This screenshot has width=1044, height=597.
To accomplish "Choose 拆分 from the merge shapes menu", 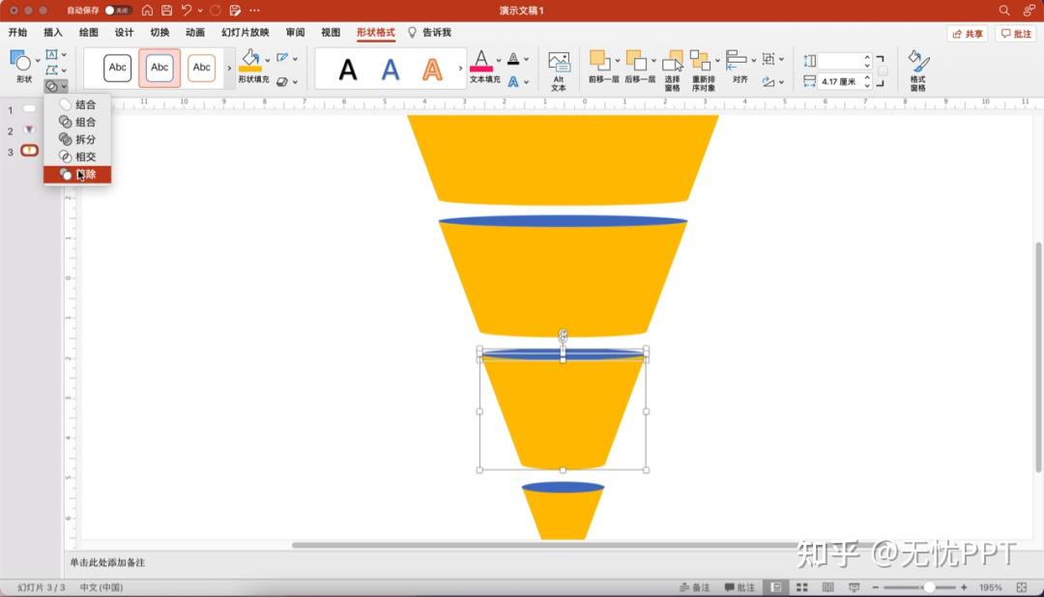I will click(77, 139).
